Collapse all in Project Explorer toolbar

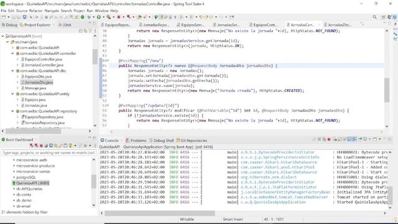[x=80, y=31]
